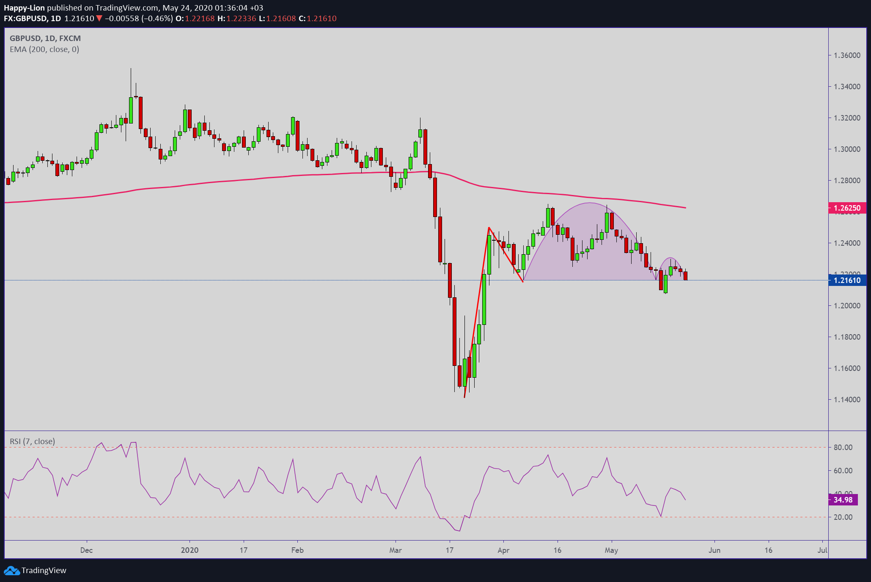
Task: Click the 1.14000 price axis label
Action: pyautogui.click(x=847, y=400)
